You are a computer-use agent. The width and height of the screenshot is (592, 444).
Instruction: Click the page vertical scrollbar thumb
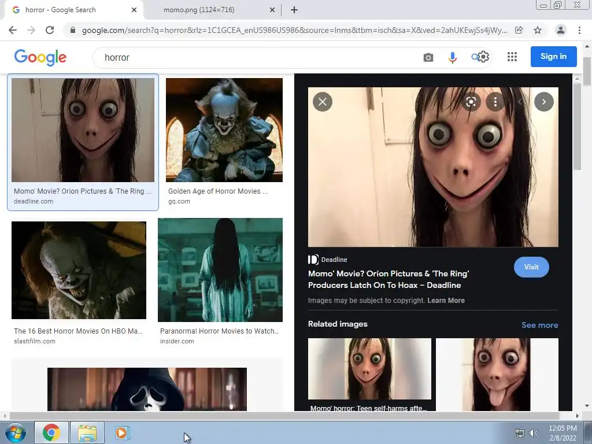pos(587,72)
